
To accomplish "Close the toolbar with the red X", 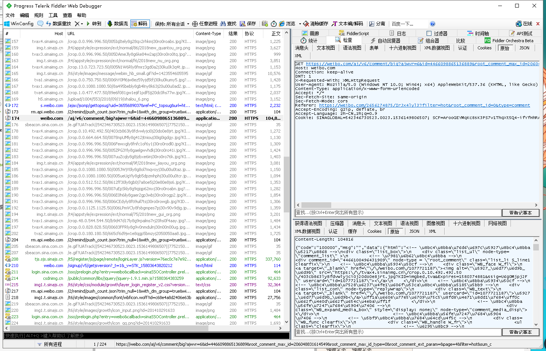I will coord(538,24).
